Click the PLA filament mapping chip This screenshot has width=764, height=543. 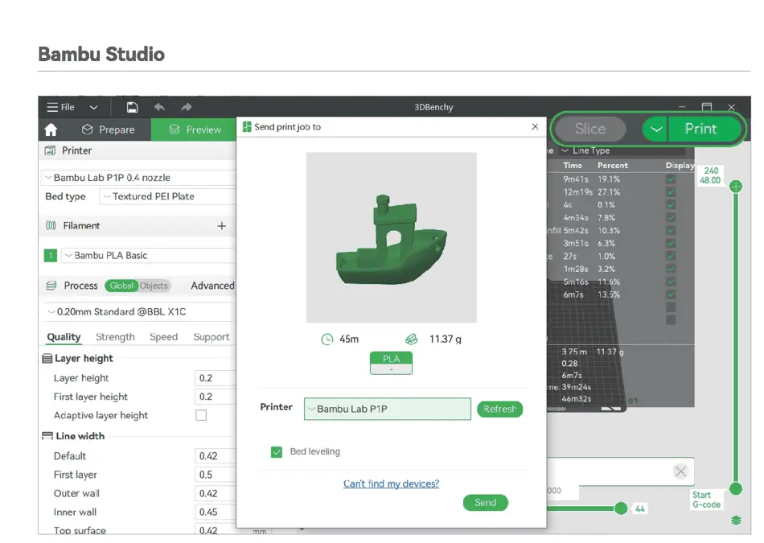(392, 363)
